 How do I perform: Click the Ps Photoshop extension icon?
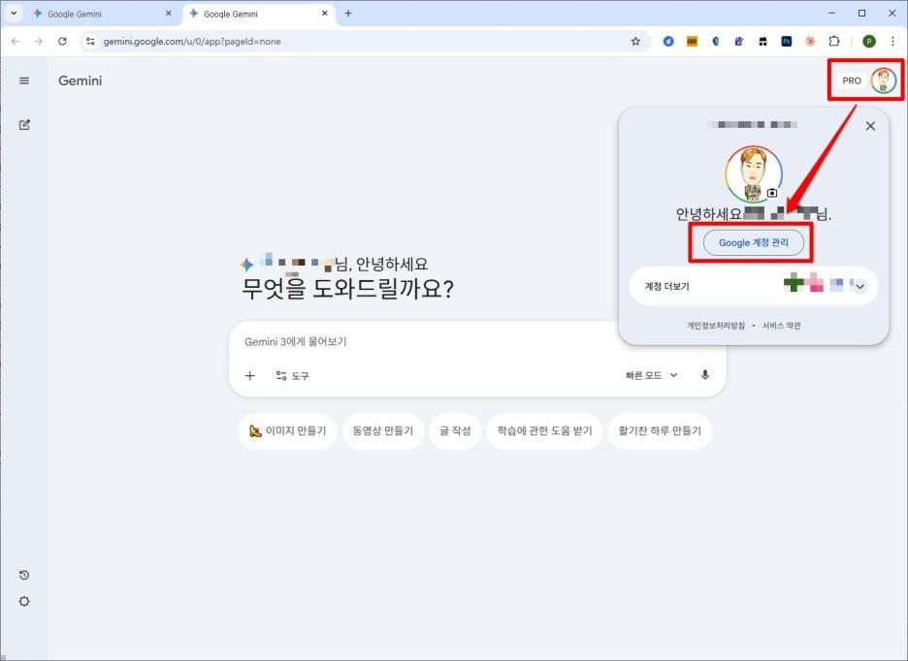[x=787, y=41]
